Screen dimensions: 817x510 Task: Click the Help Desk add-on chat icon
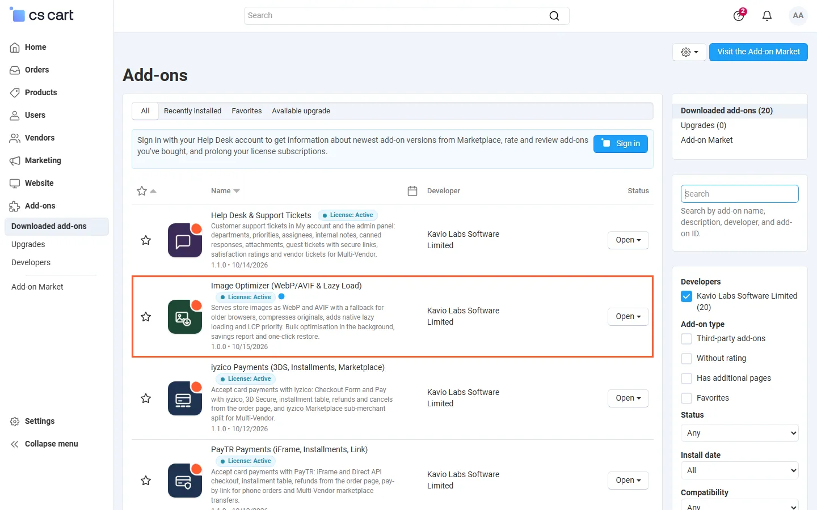[x=185, y=240]
